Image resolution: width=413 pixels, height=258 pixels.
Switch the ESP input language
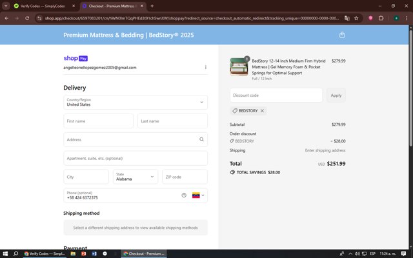point(372,253)
